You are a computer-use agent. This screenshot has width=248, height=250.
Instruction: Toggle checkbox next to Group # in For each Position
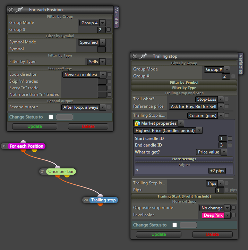[x=109, y=30]
